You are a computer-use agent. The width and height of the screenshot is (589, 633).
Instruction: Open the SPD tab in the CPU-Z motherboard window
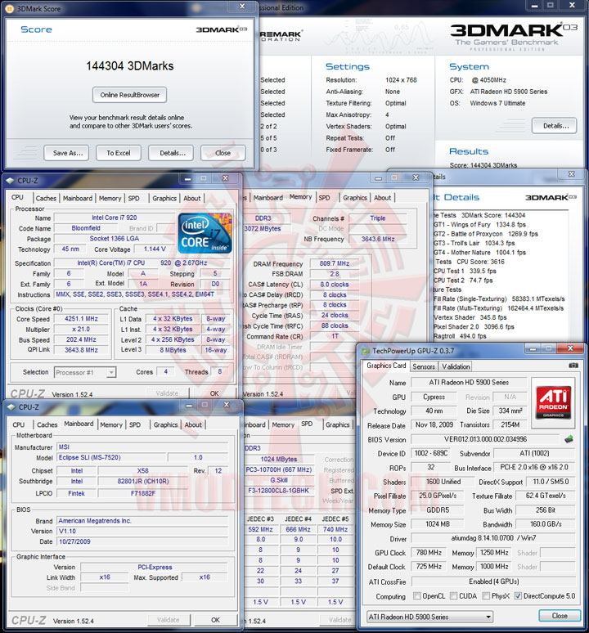135,424
